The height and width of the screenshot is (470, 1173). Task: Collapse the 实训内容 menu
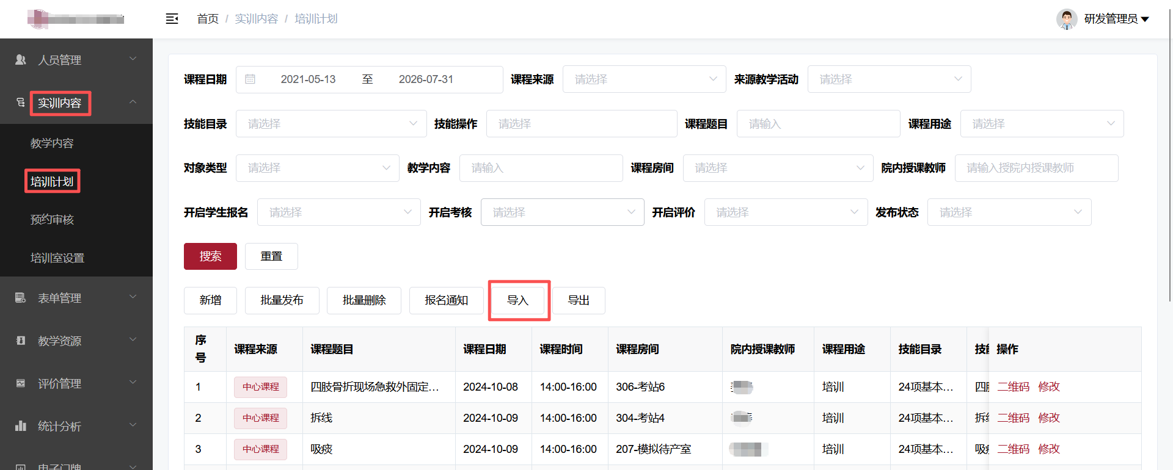76,103
